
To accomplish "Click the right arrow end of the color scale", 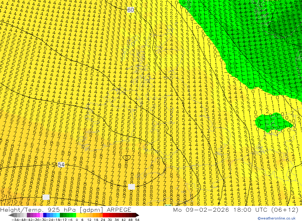I will (x=137, y=215).
